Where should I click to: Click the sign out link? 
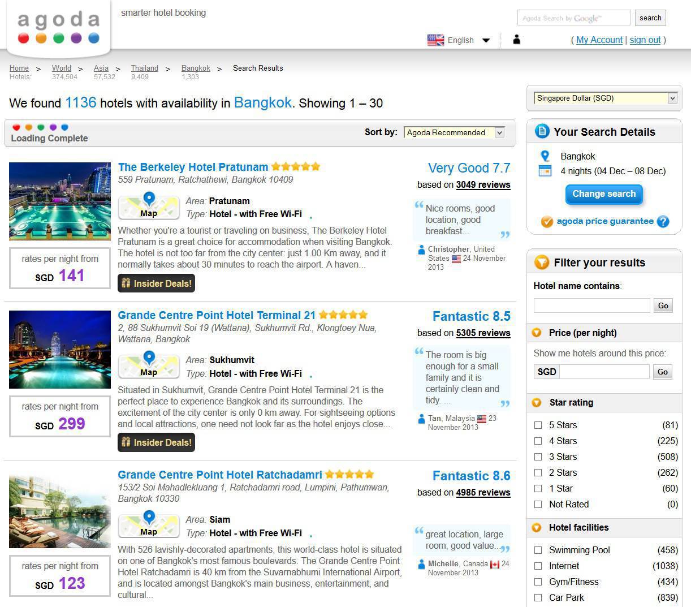645,40
